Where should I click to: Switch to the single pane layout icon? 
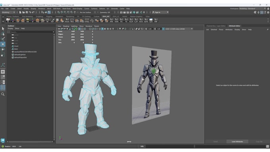pos(3,72)
